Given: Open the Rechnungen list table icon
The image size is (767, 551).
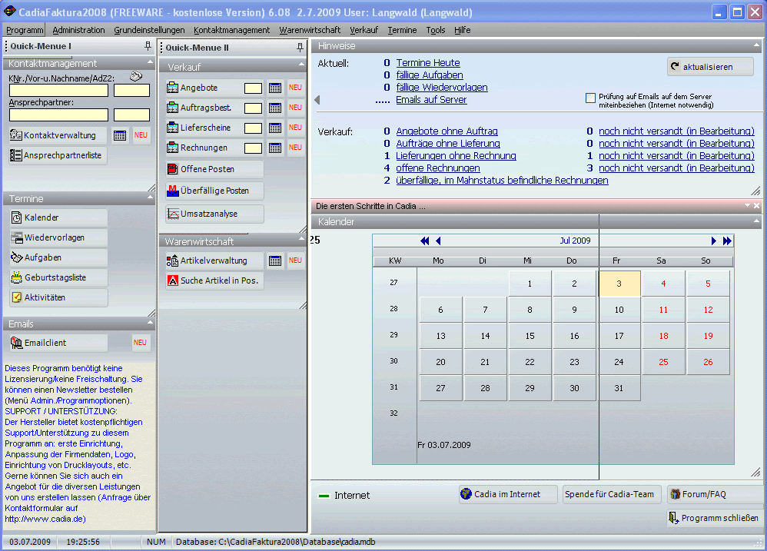Looking at the screenshot, I should tap(275, 148).
